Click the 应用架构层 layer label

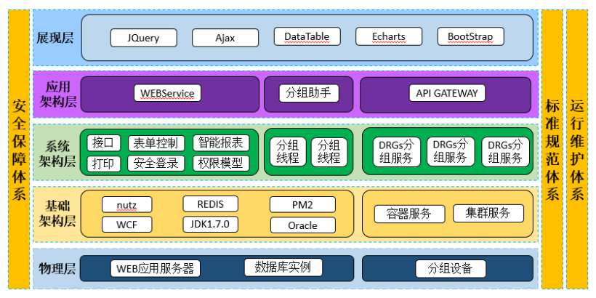click(57, 94)
